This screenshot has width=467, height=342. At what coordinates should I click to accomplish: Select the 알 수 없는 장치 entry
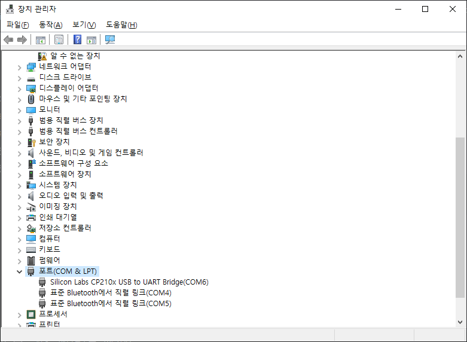click(x=75, y=56)
